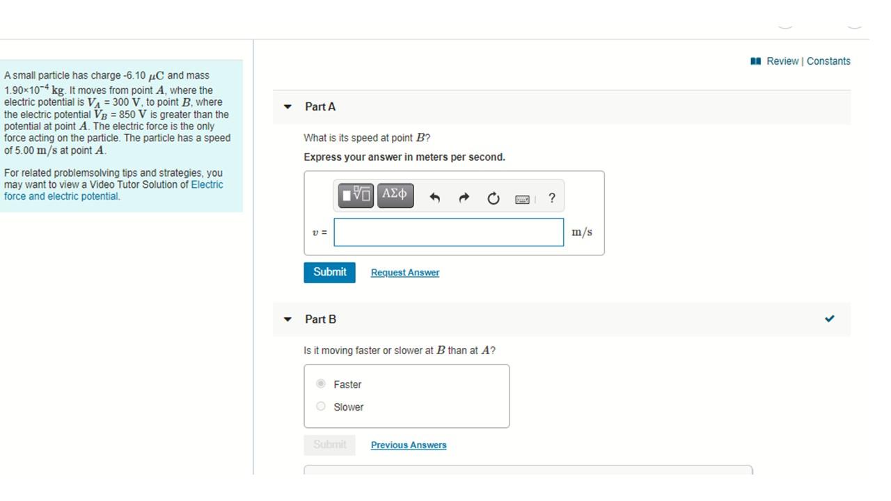Click the green checkmark on Part B
Image resolution: width=891 pixels, height=501 pixels.
829,319
